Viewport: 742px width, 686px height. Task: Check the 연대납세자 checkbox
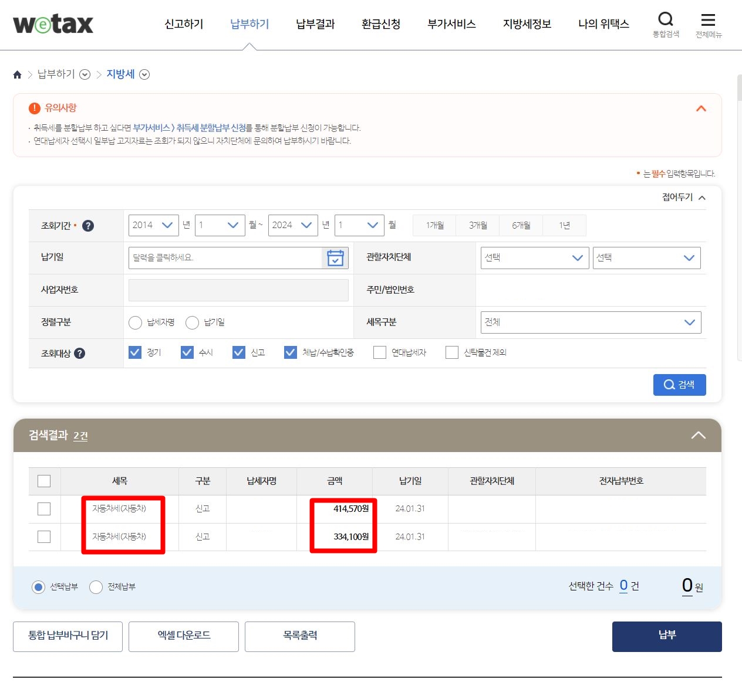[x=380, y=352]
